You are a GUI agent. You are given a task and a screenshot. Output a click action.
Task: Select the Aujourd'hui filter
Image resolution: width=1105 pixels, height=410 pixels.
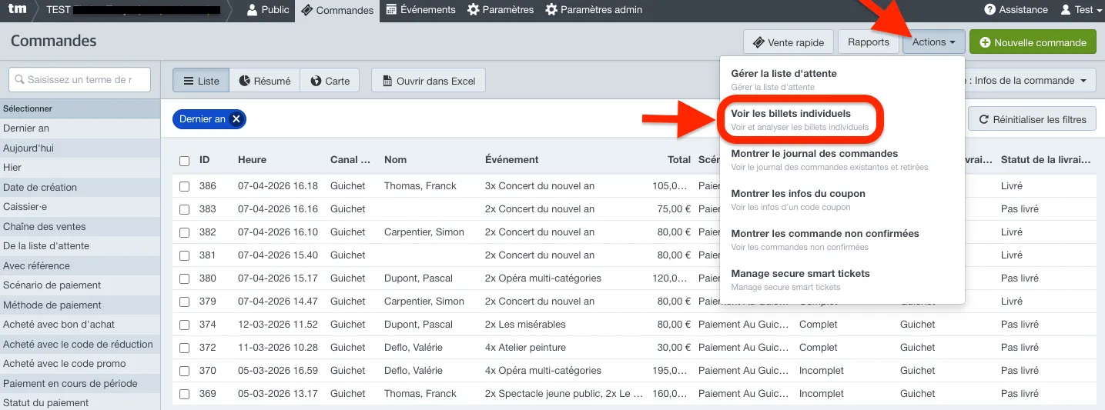tap(80, 148)
